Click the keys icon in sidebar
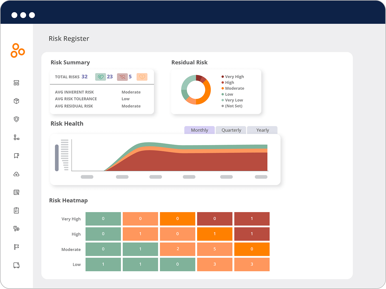Screen dimensions: 386x289 [17, 229]
